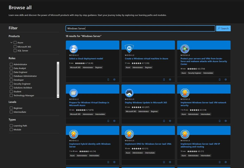Select the Security Engineer tag on Security Center module

click(x=194, y=73)
